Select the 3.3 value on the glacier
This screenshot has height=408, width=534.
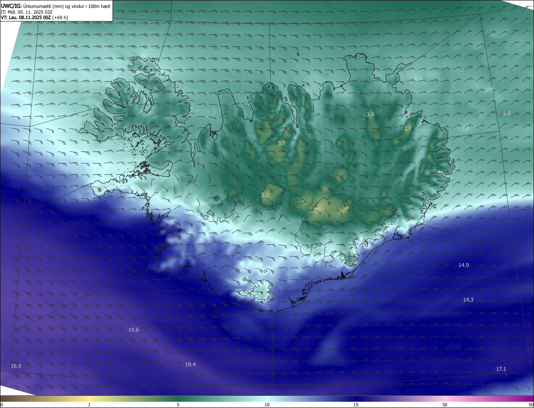(x=265, y=195)
